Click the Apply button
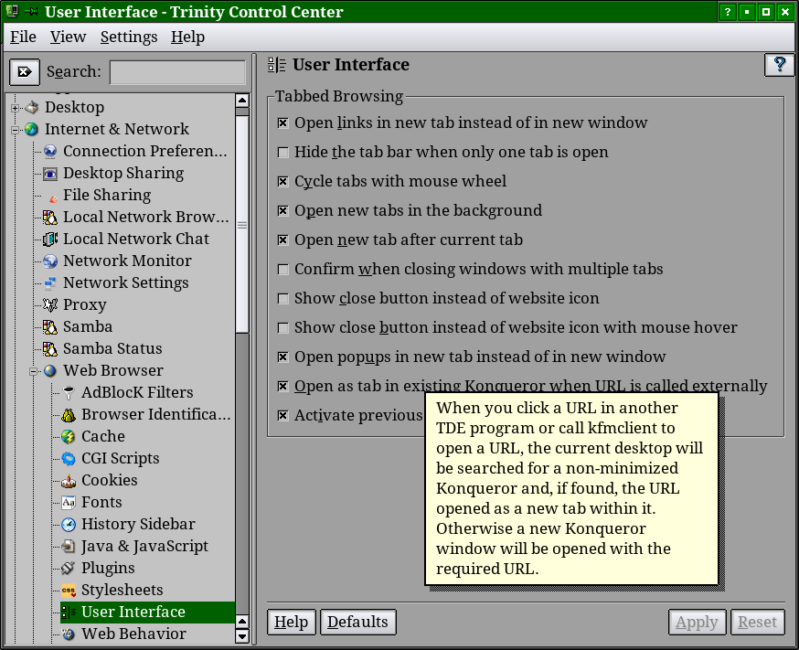 pyautogui.click(x=697, y=622)
